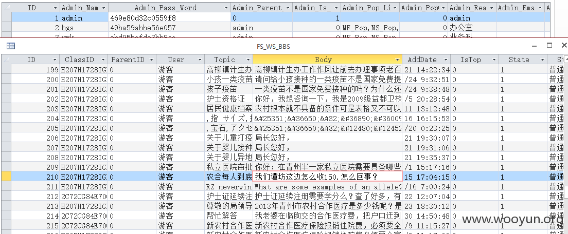Open the ClassID column filter dropdown
Viewport: 568px width, 234px height.
(103, 60)
